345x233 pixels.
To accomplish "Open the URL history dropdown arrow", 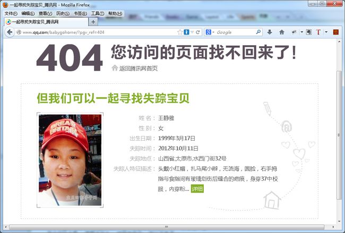I will 192,32.
